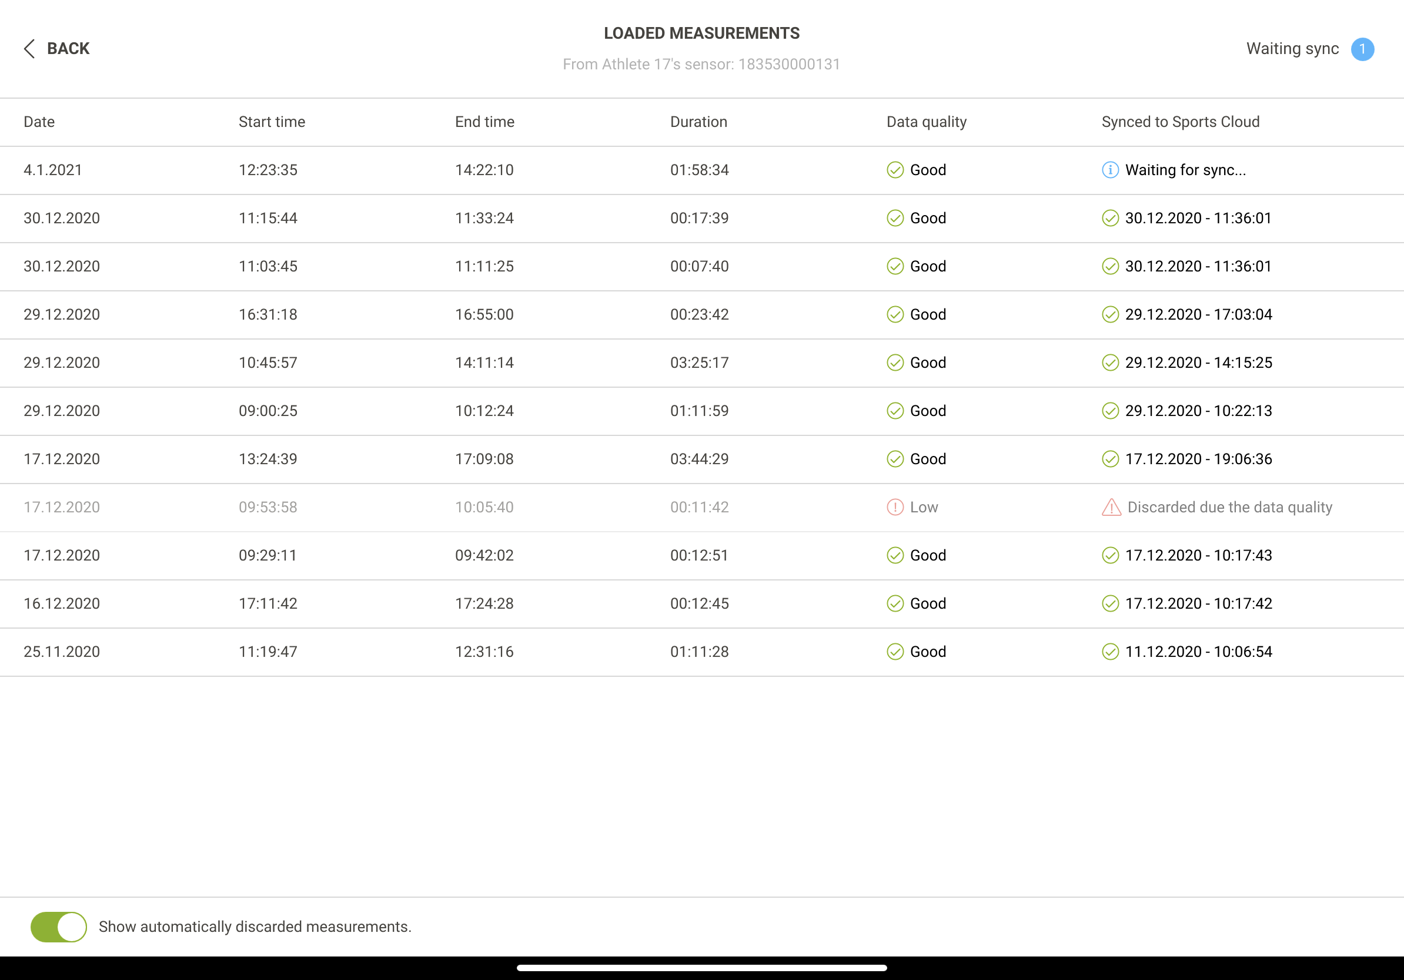Click duration 01:11:28
Screen dimensions: 1404x980
pos(699,652)
